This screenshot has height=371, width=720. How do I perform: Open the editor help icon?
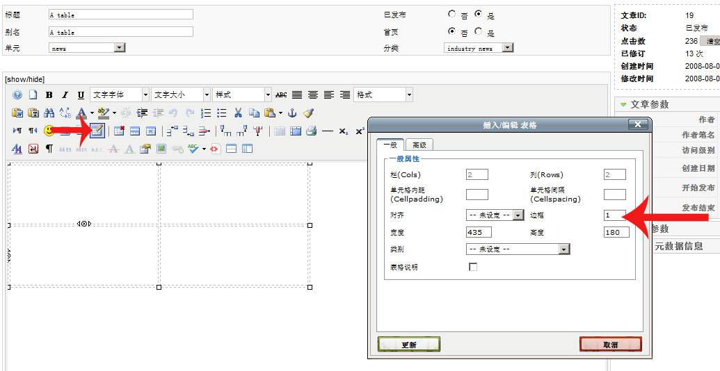17,95
